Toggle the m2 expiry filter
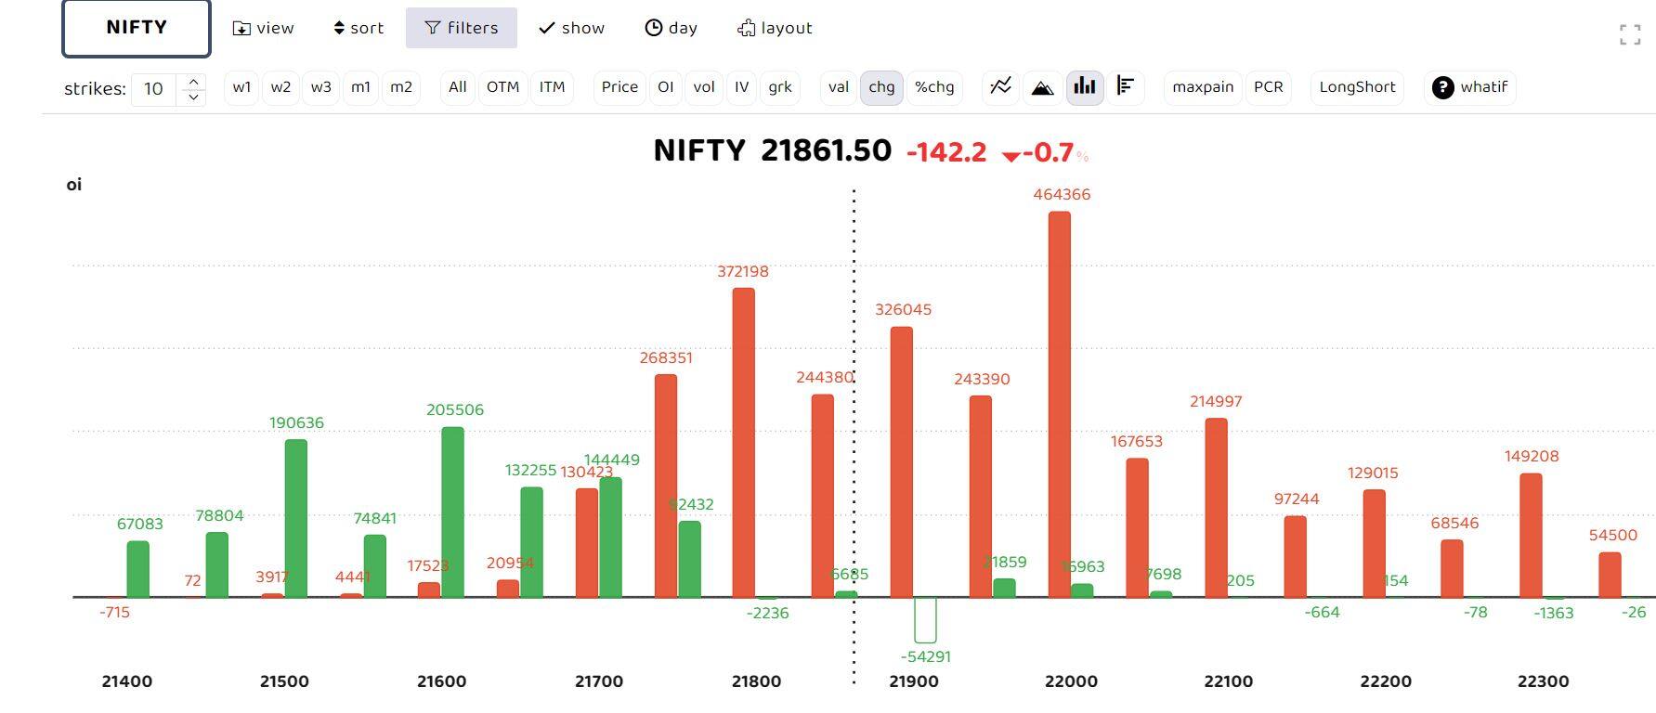 tap(400, 87)
